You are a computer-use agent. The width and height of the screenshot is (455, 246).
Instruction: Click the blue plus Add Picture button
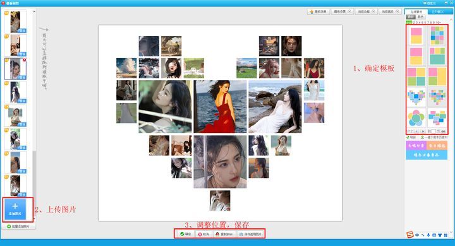tap(15, 209)
